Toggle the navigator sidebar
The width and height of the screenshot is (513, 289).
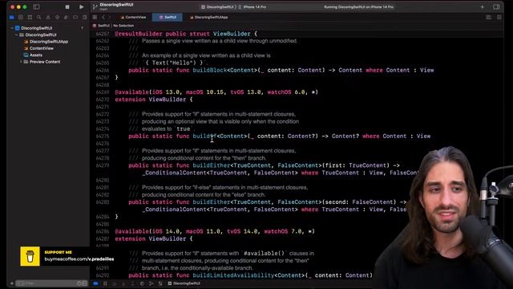[x=36, y=7]
